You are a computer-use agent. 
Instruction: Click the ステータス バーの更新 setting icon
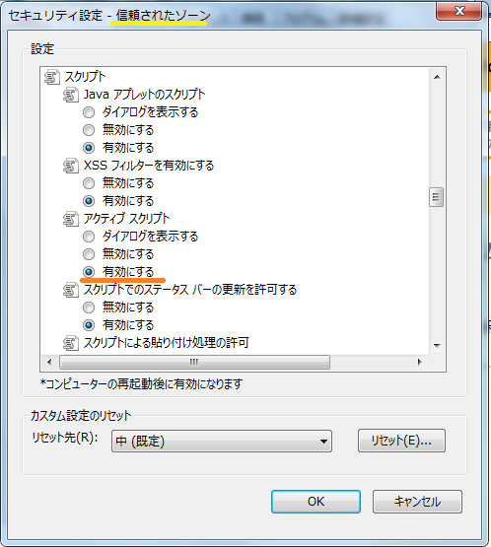pos(70,290)
